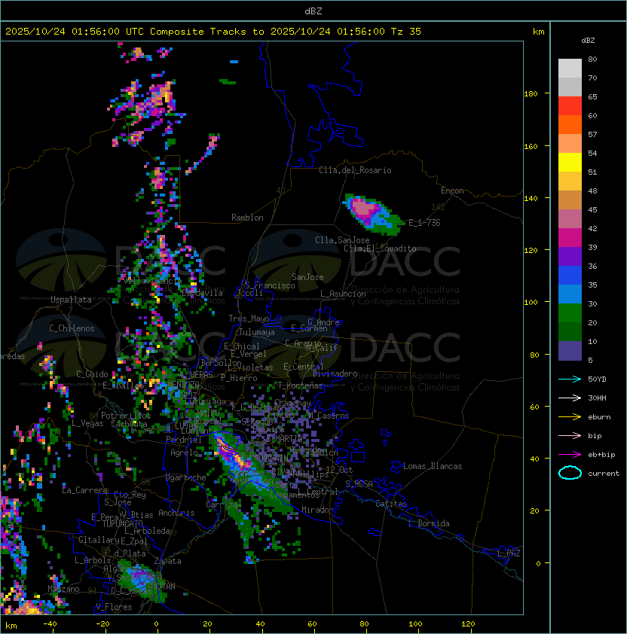Click the 'Ugarteche' map label
627x634 pixels.
coord(186,477)
